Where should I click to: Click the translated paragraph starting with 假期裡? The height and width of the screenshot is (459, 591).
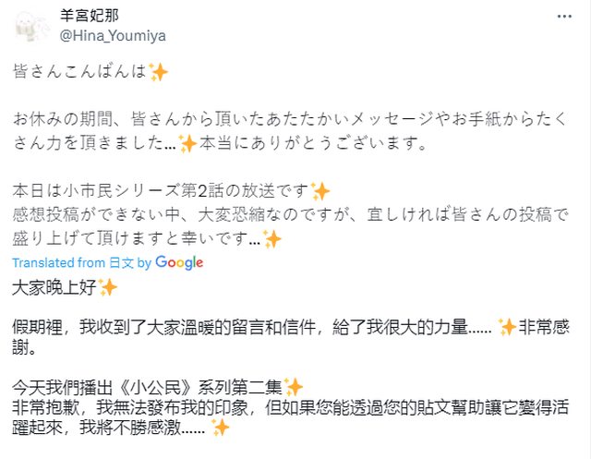coord(249,325)
